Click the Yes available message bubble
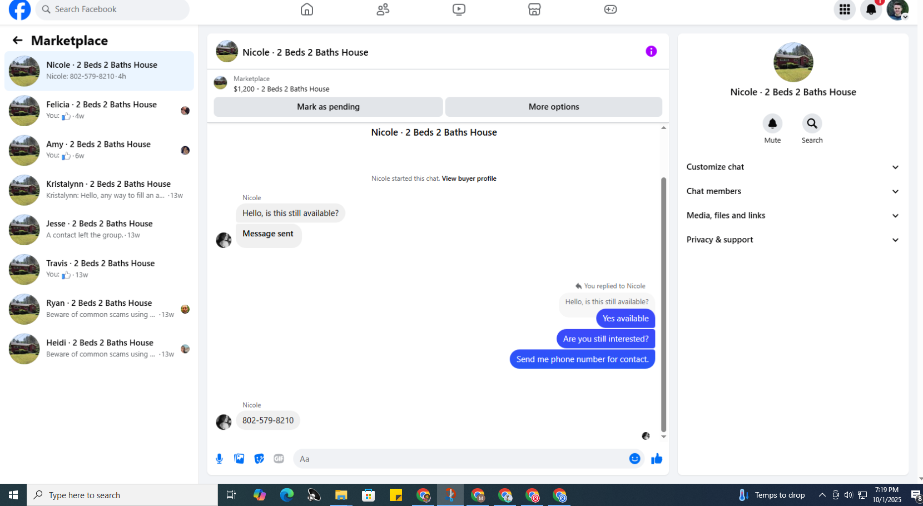The image size is (923, 506). [x=626, y=319]
